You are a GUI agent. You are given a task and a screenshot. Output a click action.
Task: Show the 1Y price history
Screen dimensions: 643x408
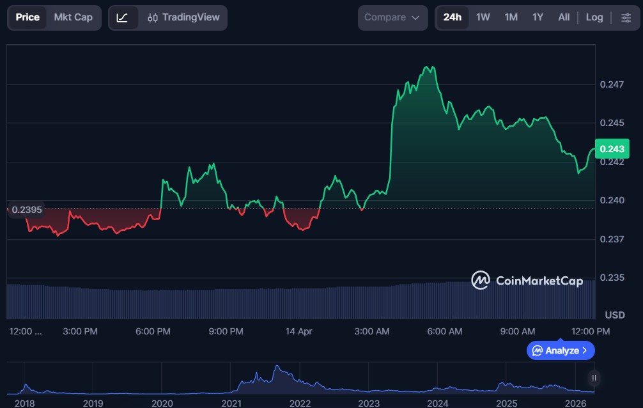538,17
